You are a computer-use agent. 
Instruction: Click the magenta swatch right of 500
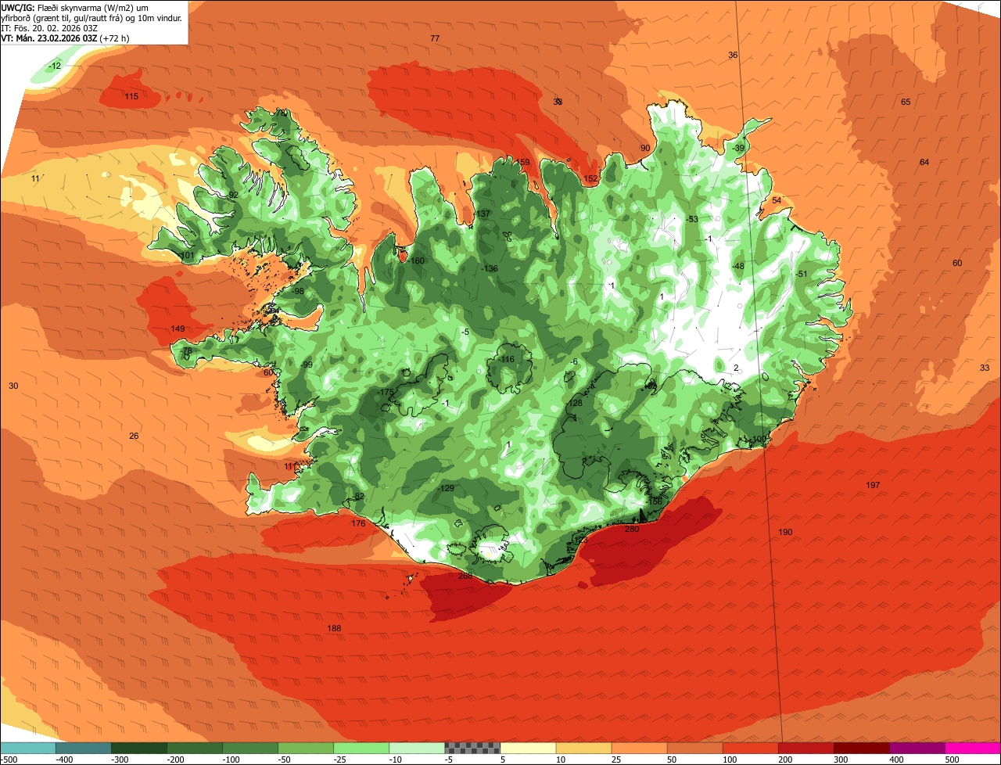(972, 748)
